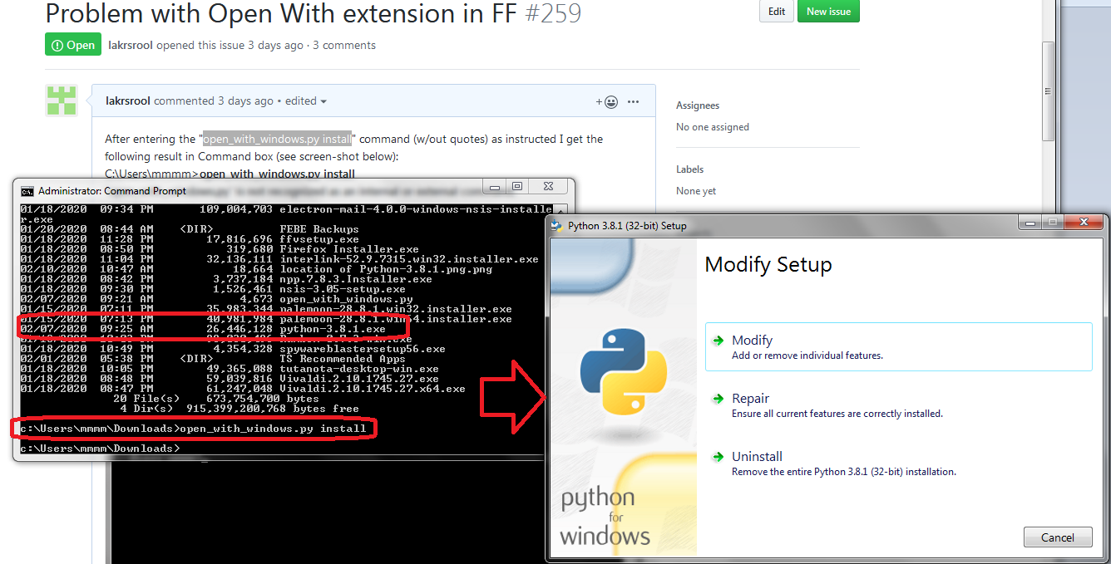Screen dimensions: 1111x564
Task: Open the comment options three-dot menu
Action: coord(634,101)
